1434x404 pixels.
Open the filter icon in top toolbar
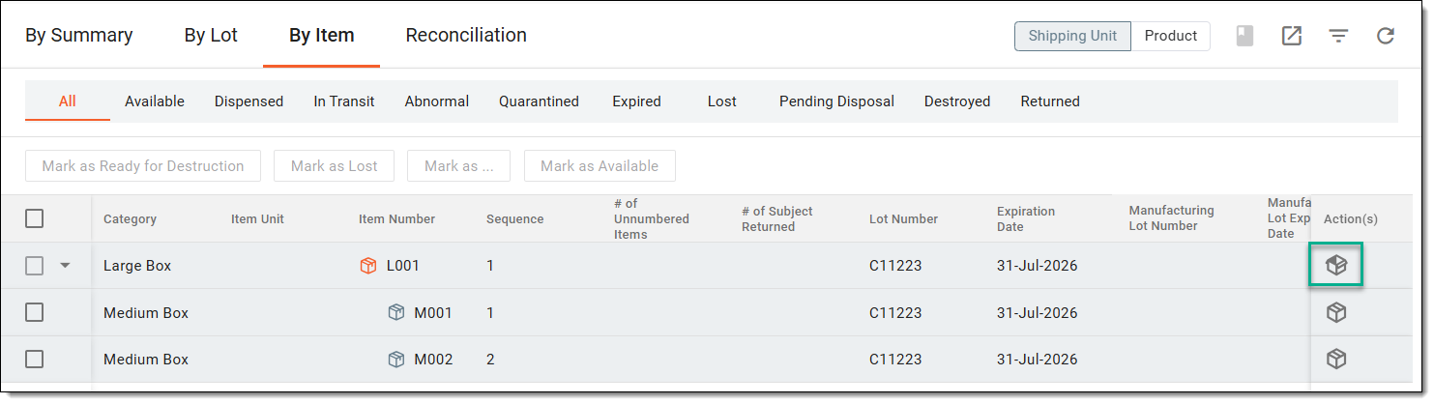click(1338, 36)
